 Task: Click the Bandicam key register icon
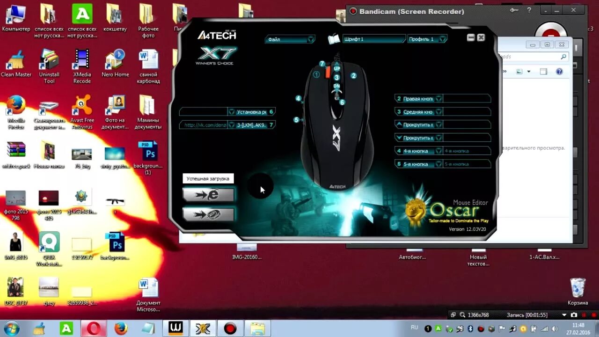pyautogui.click(x=514, y=10)
